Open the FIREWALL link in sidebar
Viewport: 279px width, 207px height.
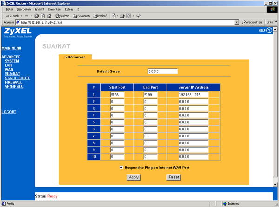click(14, 82)
